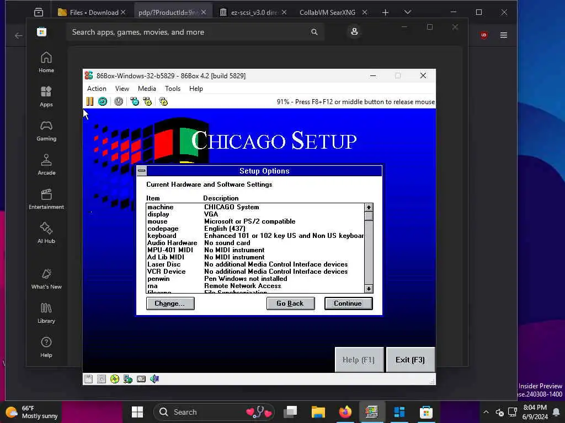The height and width of the screenshot is (423, 565).
Task: Click the Store search magnifier icon
Action: click(314, 32)
